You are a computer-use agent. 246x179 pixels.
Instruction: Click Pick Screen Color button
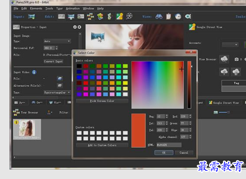pos(102,101)
